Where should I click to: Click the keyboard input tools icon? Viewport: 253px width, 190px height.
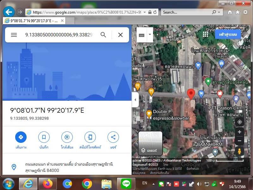click(x=141, y=35)
